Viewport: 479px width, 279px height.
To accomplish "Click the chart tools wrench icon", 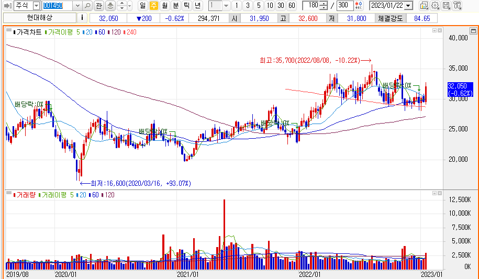I will (457, 6).
